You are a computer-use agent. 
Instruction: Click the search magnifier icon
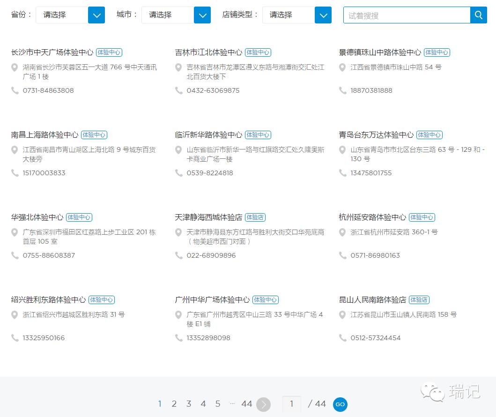point(478,15)
